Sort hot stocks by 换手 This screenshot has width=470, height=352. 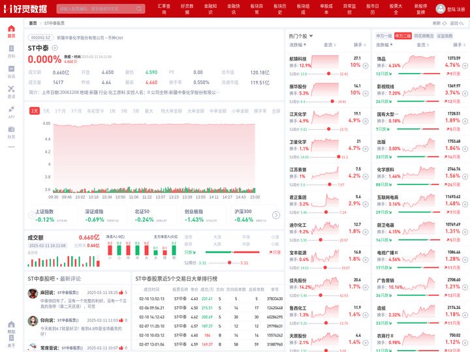[x=360, y=45]
